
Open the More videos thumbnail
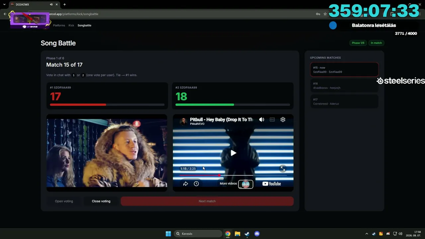click(x=246, y=184)
